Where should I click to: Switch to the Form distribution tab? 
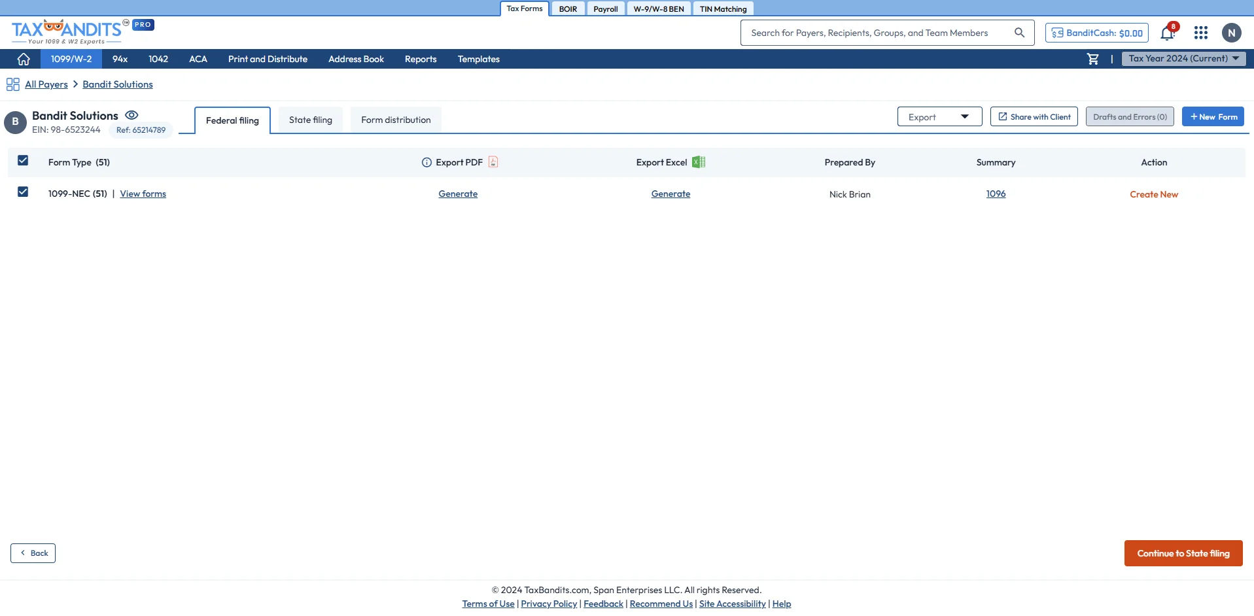pyautogui.click(x=396, y=120)
